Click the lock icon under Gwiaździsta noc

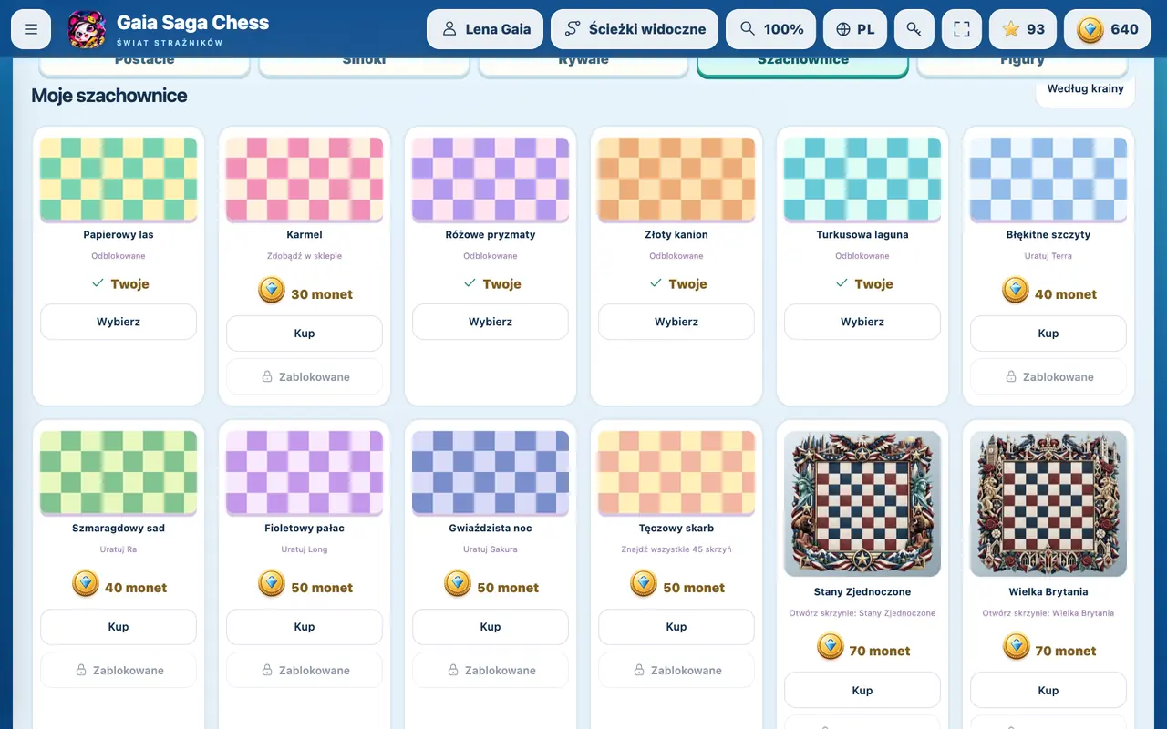[453, 670]
